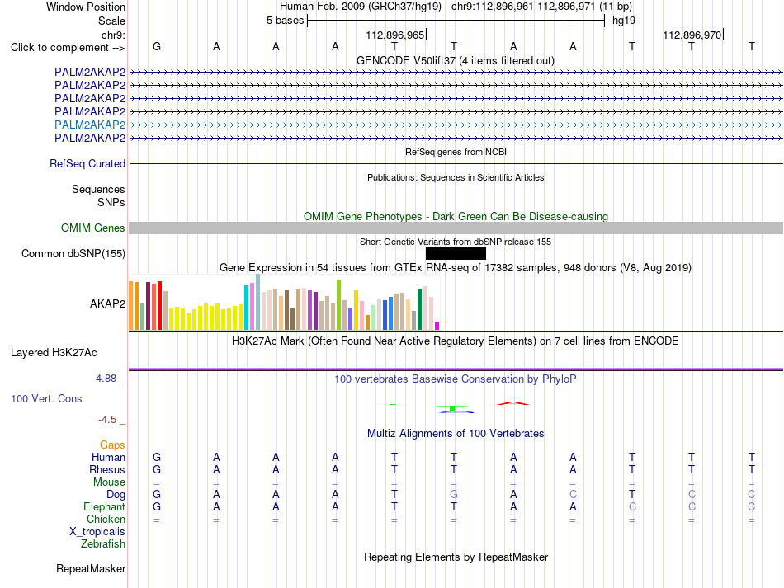Click the 112,896,970 position marker
784x588 pixels.
tap(692, 35)
